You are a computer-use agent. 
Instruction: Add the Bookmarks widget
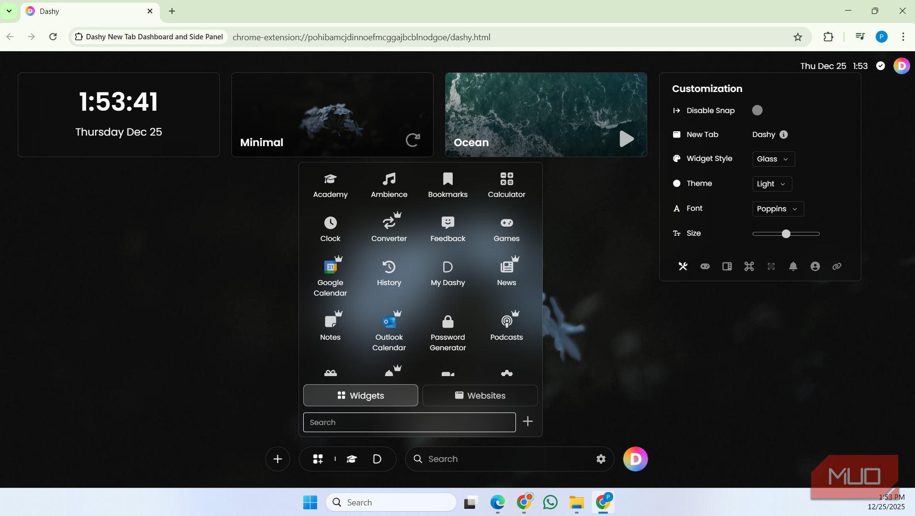(x=447, y=185)
